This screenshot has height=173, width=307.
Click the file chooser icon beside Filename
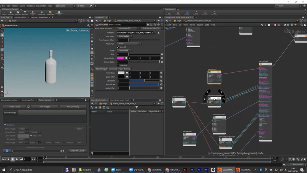pyautogui.click(x=158, y=33)
